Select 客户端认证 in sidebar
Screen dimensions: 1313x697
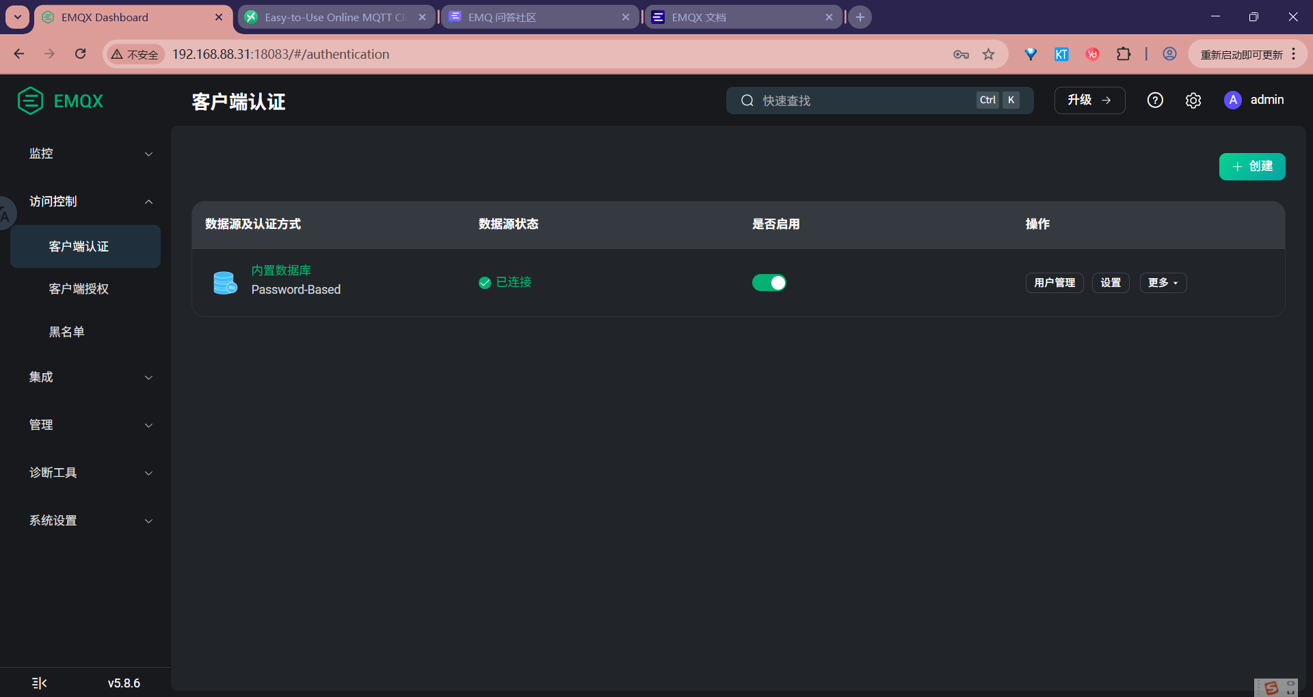tap(85, 246)
